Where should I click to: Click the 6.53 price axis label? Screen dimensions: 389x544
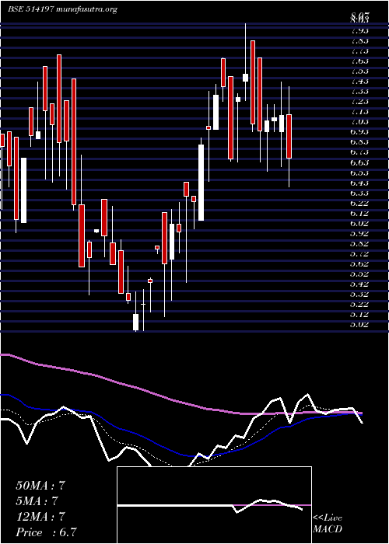(359, 173)
